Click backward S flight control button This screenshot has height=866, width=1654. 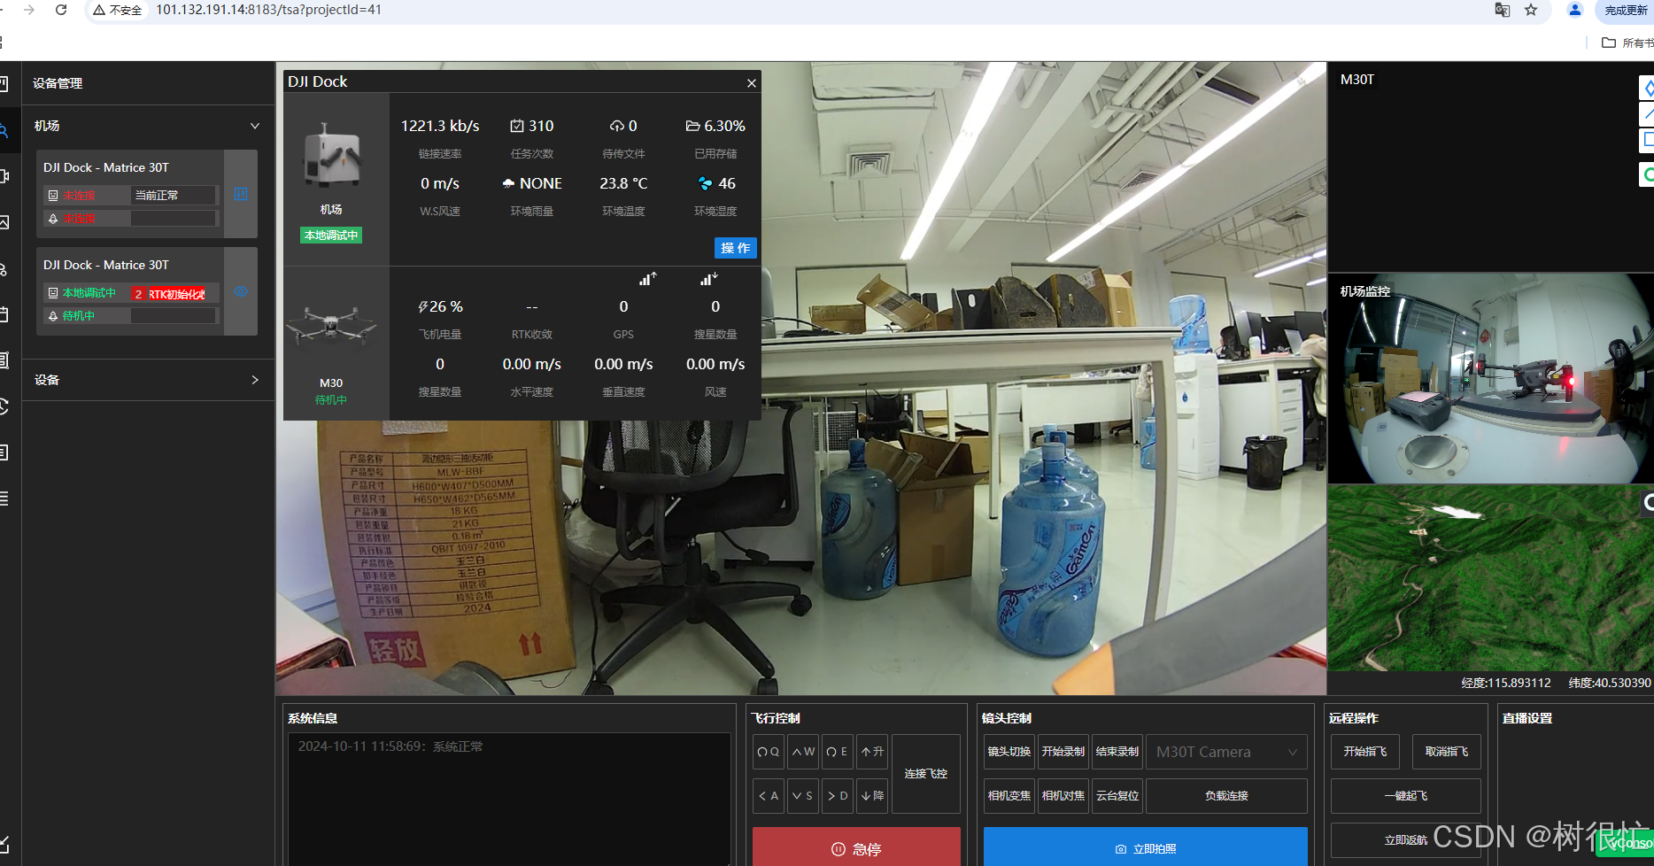(x=803, y=795)
